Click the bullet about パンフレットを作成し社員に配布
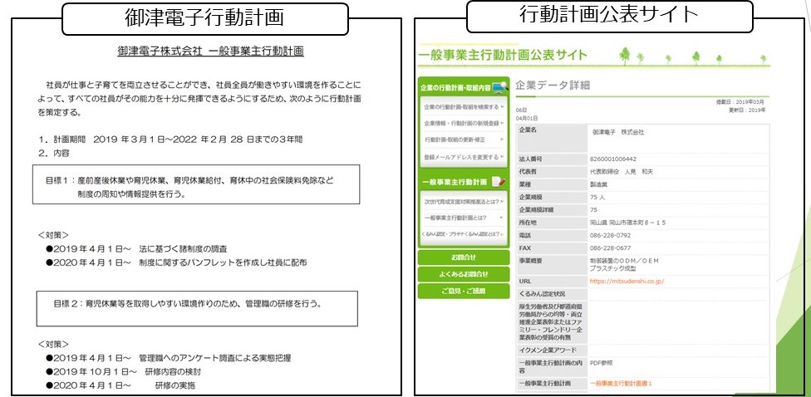 [176, 262]
